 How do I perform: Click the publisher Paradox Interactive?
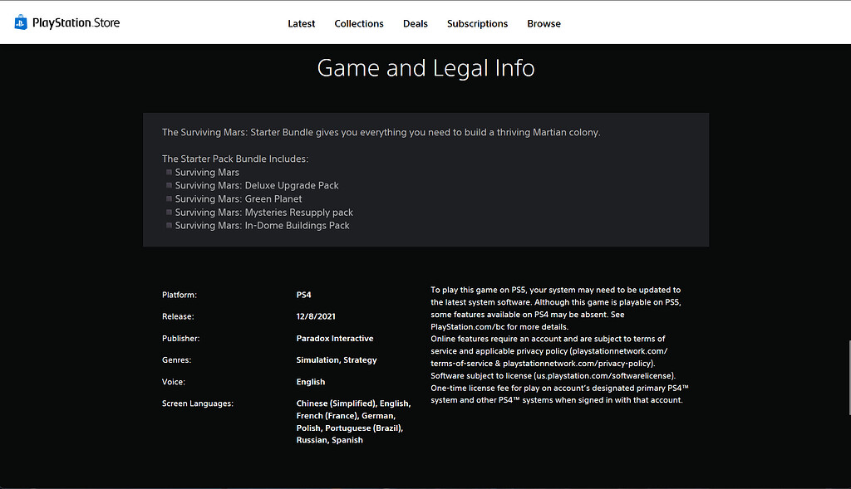pyautogui.click(x=334, y=338)
